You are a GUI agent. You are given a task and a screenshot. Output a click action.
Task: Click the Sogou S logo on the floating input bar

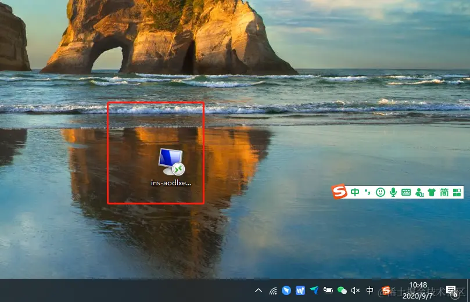click(x=339, y=192)
